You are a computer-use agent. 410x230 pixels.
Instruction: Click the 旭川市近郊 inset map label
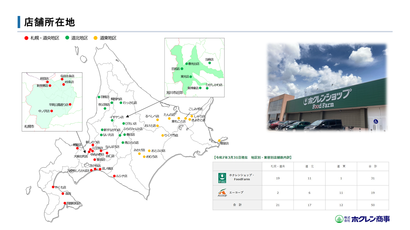pyautogui.click(x=175, y=93)
